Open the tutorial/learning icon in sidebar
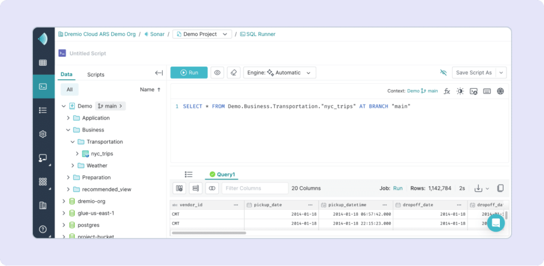 43,158
